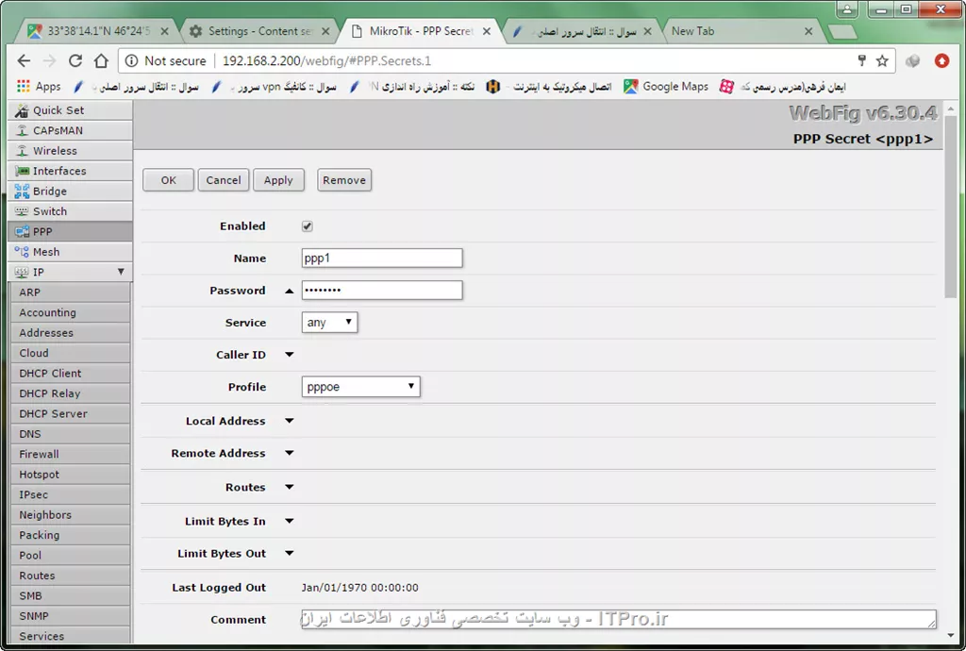Open the Addresses menu item

(x=70, y=333)
